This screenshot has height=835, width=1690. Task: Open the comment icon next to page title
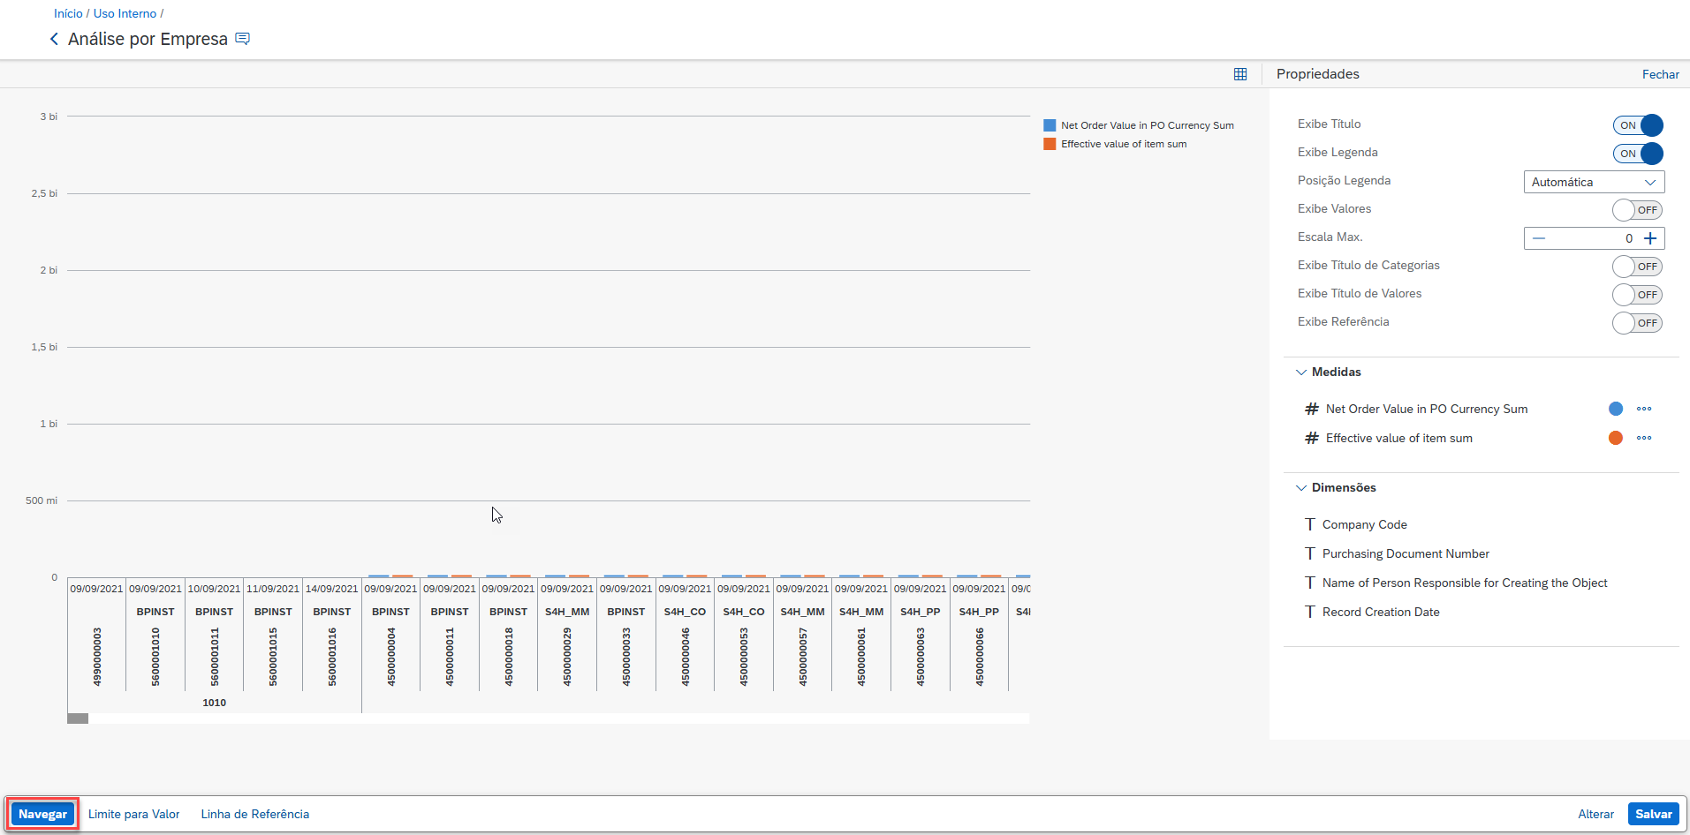tap(243, 39)
